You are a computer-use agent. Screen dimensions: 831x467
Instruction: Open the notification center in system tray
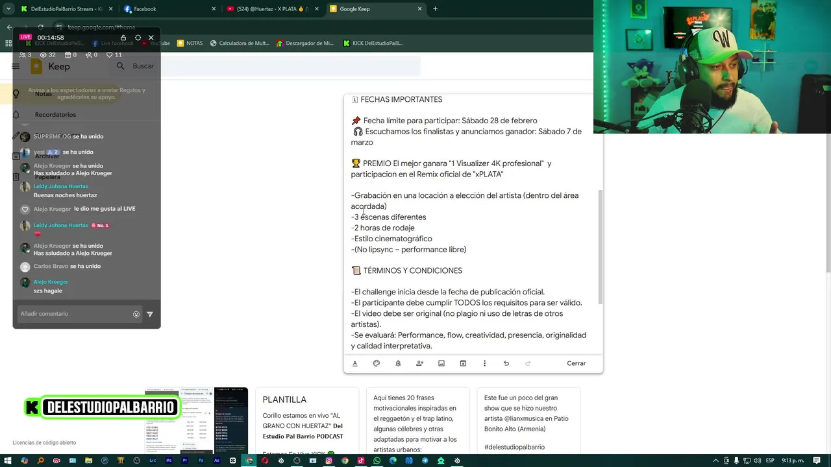click(817, 461)
